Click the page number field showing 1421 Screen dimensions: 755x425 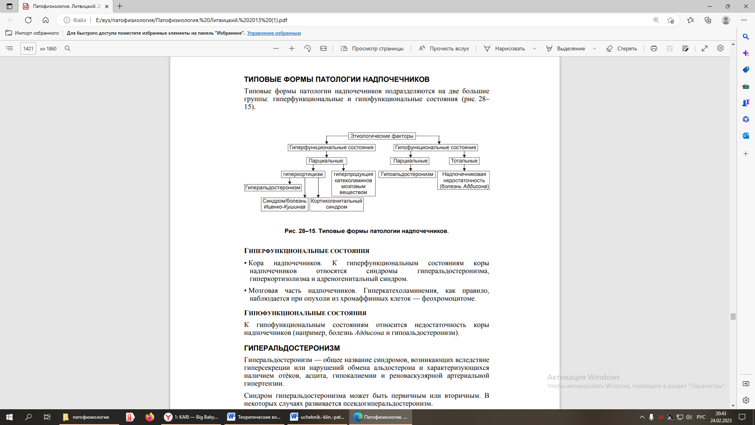(x=28, y=48)
